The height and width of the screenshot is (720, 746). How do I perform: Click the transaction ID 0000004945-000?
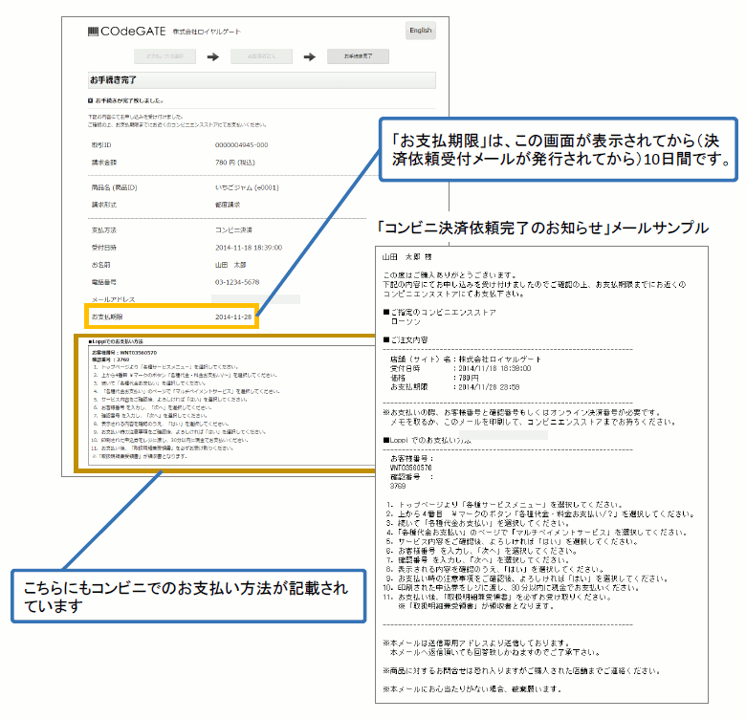pyautogui.click(x=241, y=144)
